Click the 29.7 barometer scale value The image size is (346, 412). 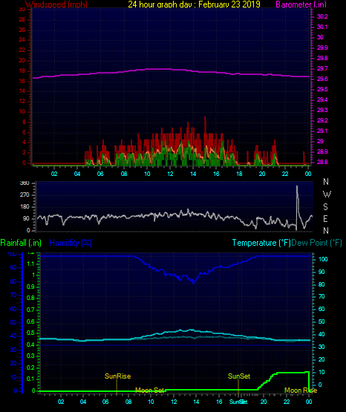tap(322, 68)
